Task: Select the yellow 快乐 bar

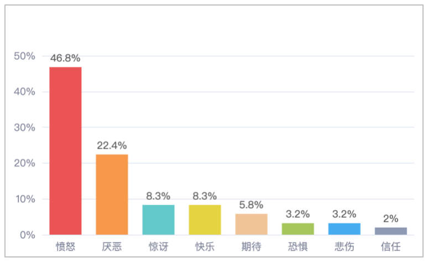Action: 205,220
